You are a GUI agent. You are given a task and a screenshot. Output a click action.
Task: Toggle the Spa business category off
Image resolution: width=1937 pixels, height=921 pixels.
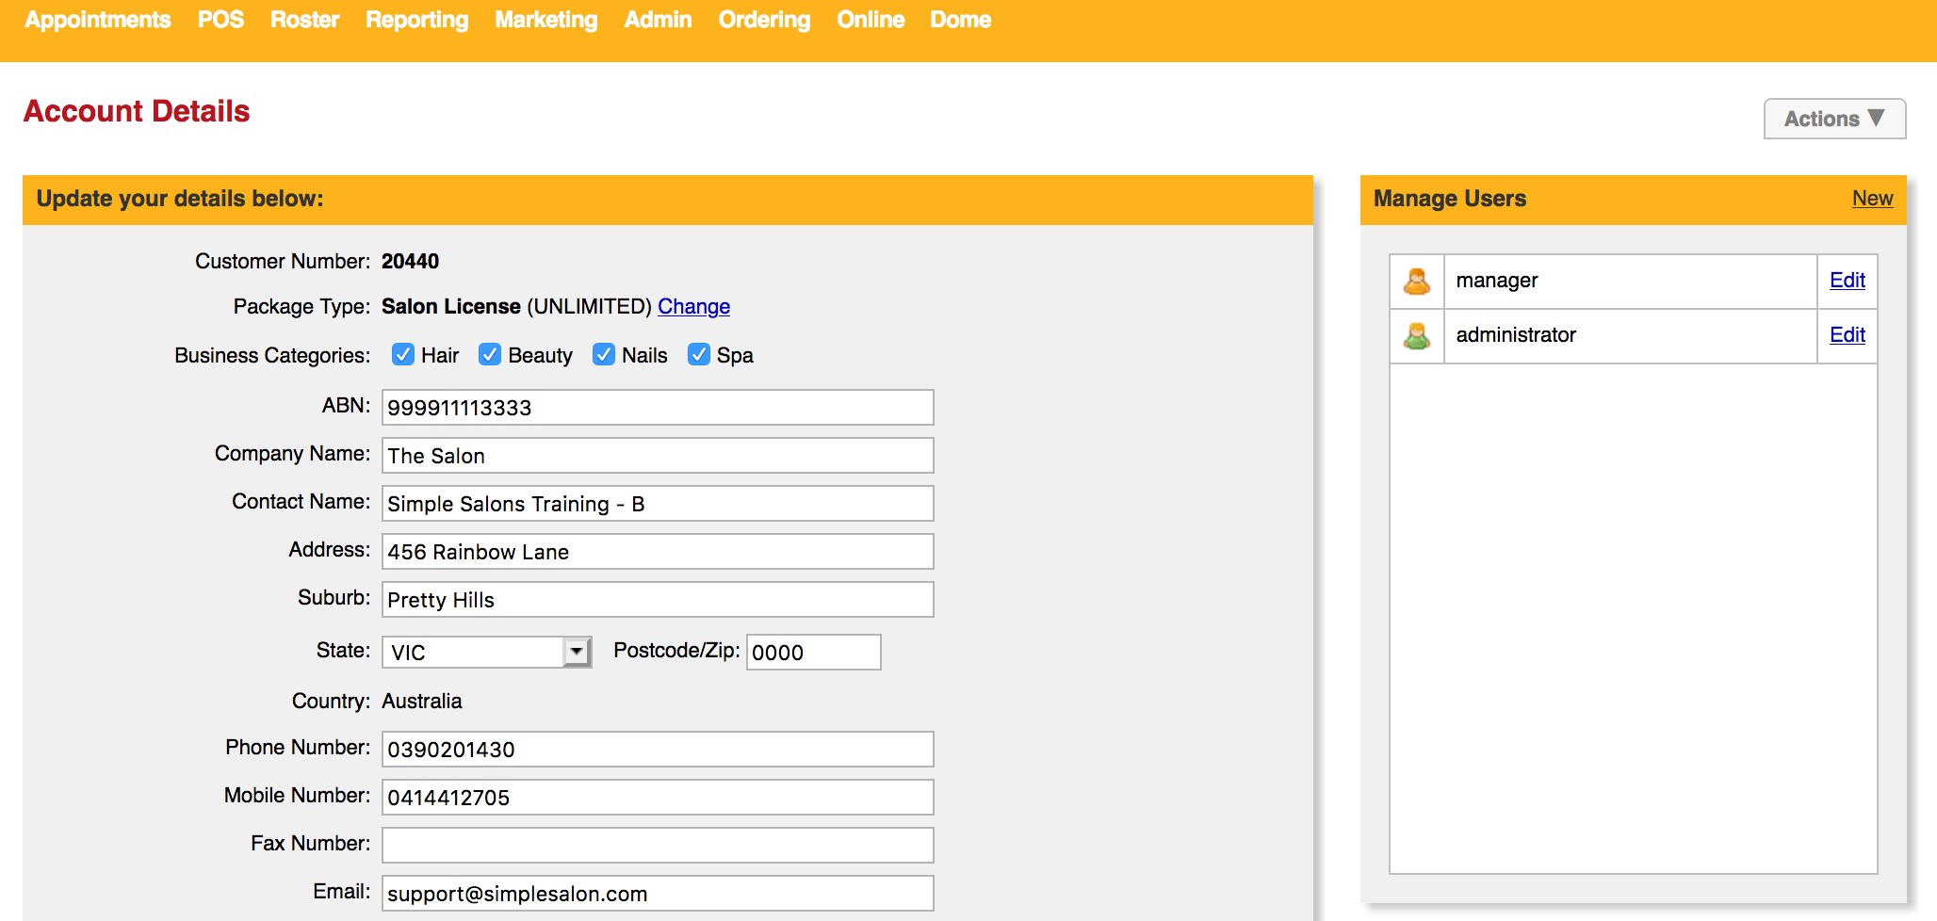[x=698, y=355]
